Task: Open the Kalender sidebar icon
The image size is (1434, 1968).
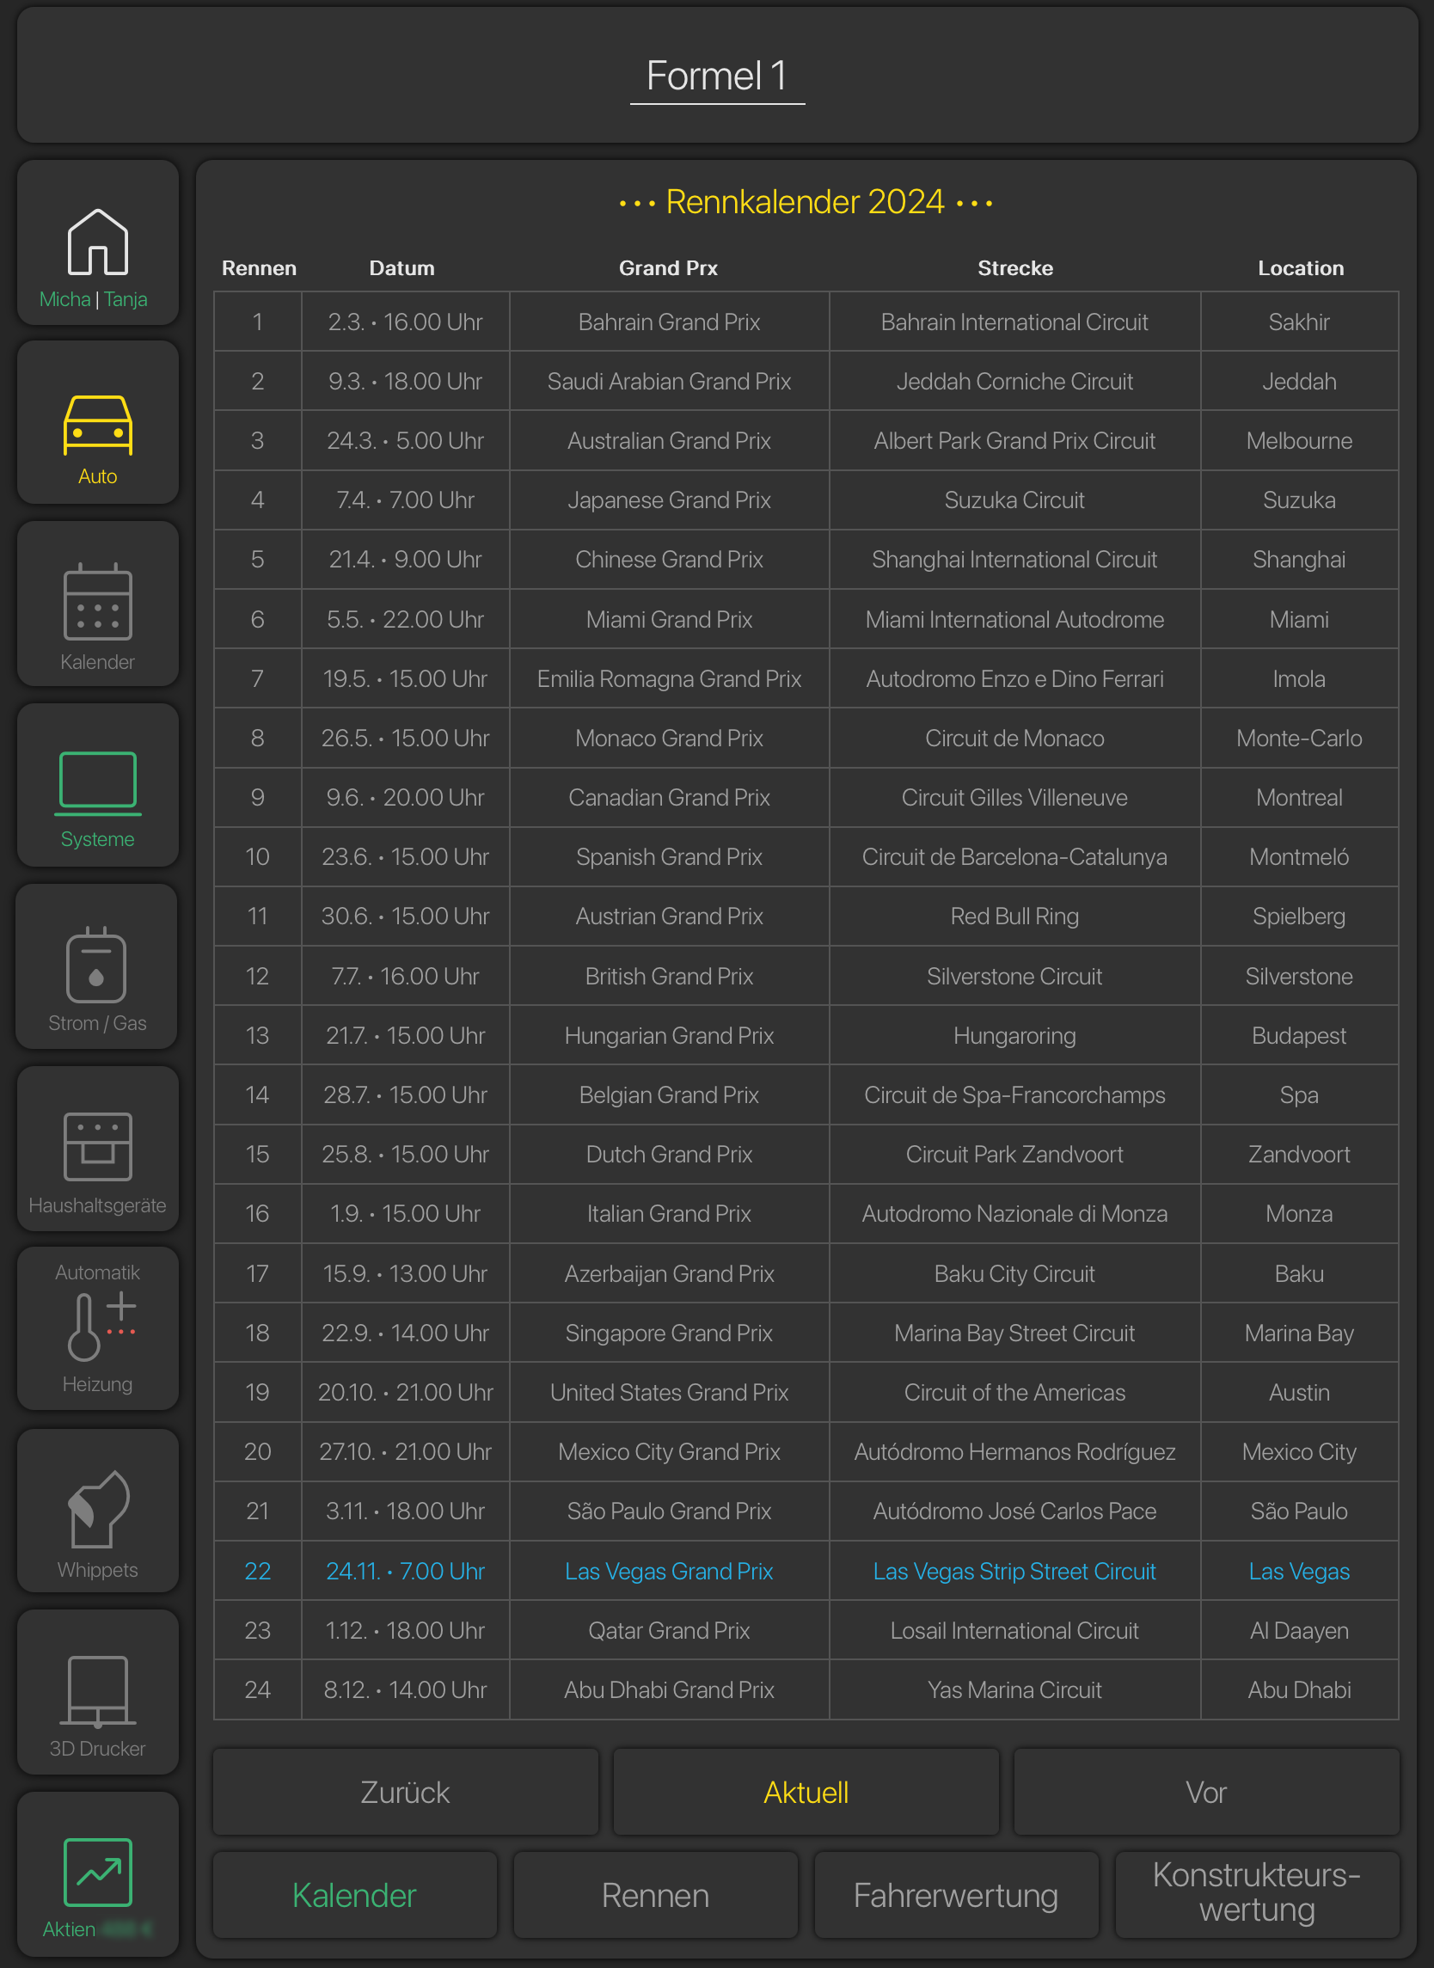Action: coord(98,604)
